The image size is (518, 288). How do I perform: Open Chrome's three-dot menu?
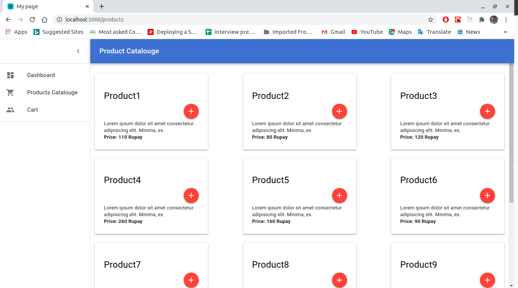(x=506, y=20)
